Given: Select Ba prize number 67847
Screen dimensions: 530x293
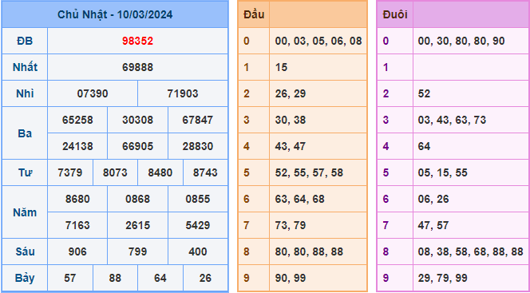Looking at the screenshot, I should pos(198,120).
